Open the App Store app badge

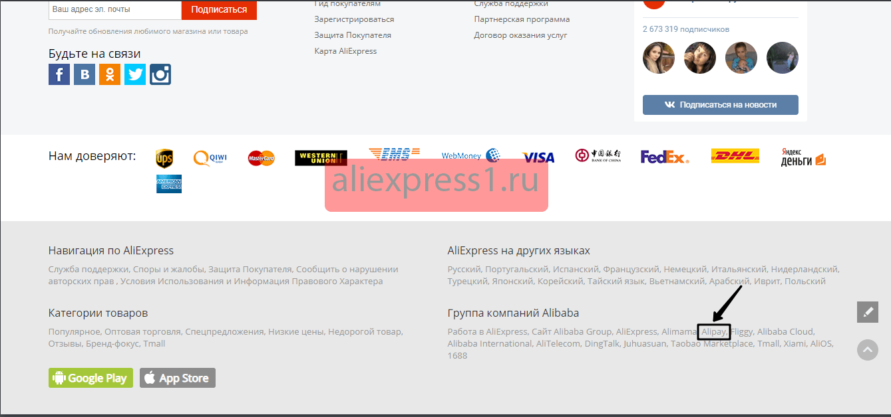point(178,378)
